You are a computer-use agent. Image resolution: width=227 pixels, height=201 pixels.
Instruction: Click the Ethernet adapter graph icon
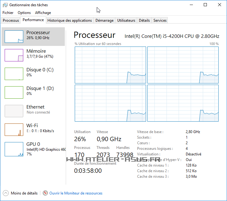(x=14, y=111)
